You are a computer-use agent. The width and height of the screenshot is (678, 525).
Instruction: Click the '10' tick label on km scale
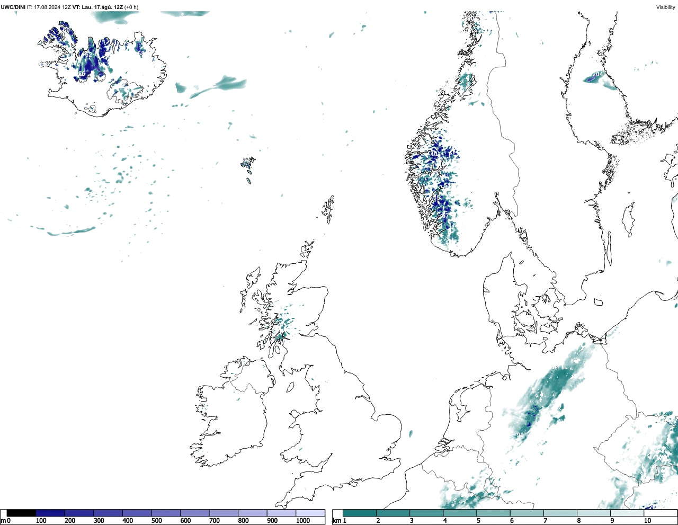647,521
